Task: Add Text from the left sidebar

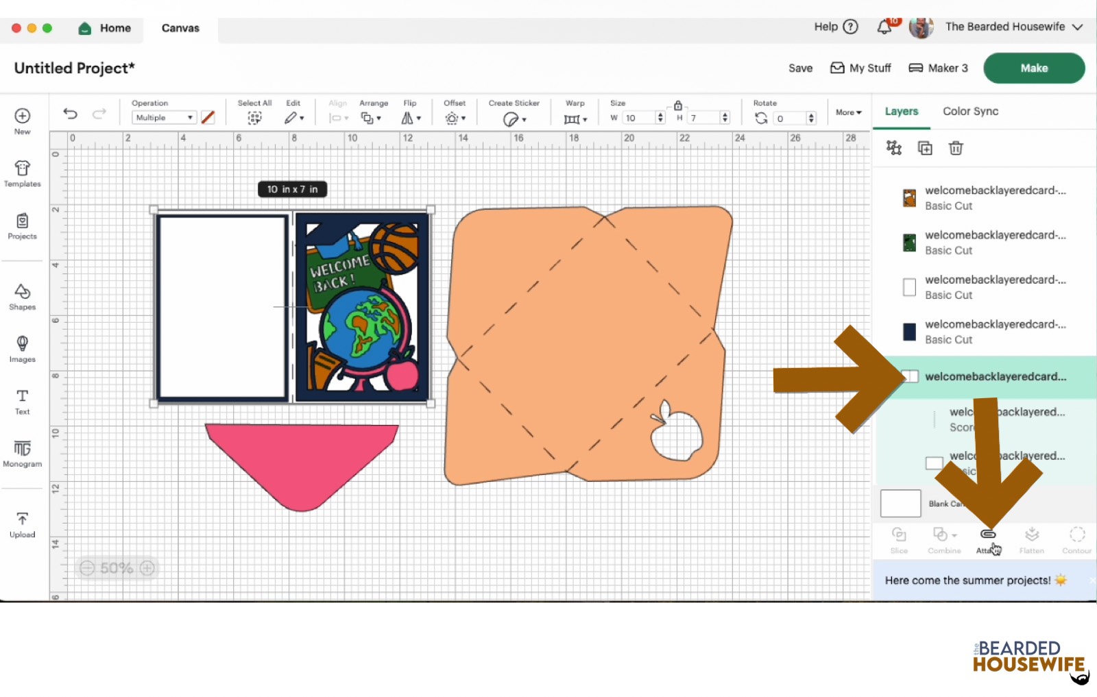Action: click(x=22, y=402)
